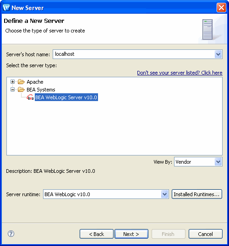This screenshot has width=229, height=246.
Task: Cancel the New Server dialog
Action: (206, 234)
